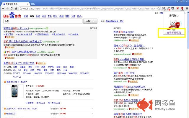This screenshot has height=118, width=189.
Task: Click orange icon before 苹果iPhone 5 (16GB)
Action: coord(5,82)
